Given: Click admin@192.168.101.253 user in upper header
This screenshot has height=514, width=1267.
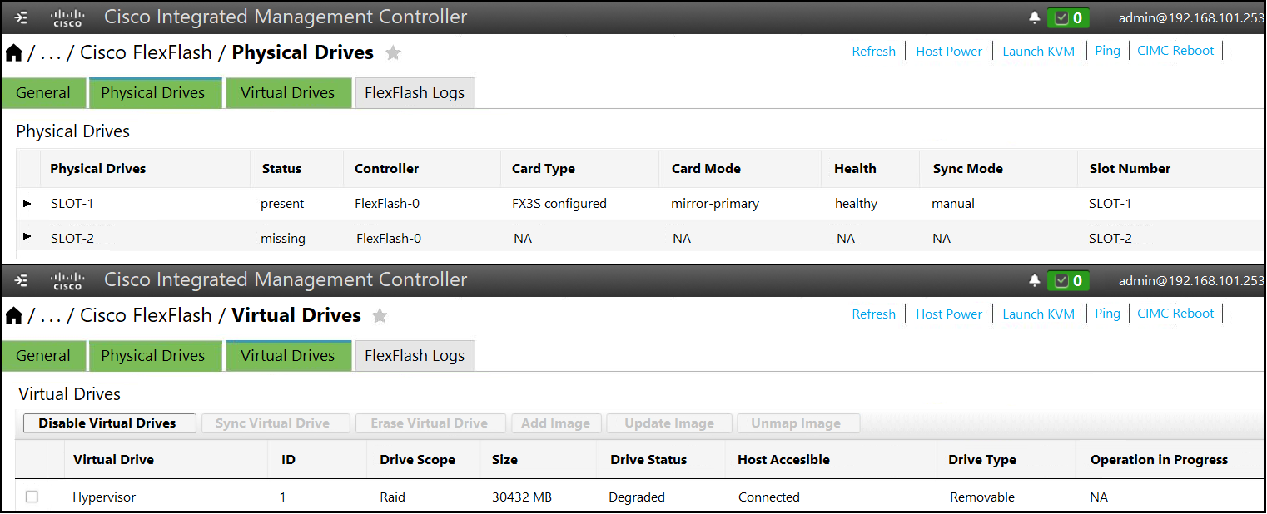Looking at the screenshot, I should pyautogui.click(x=1191, y=17).
